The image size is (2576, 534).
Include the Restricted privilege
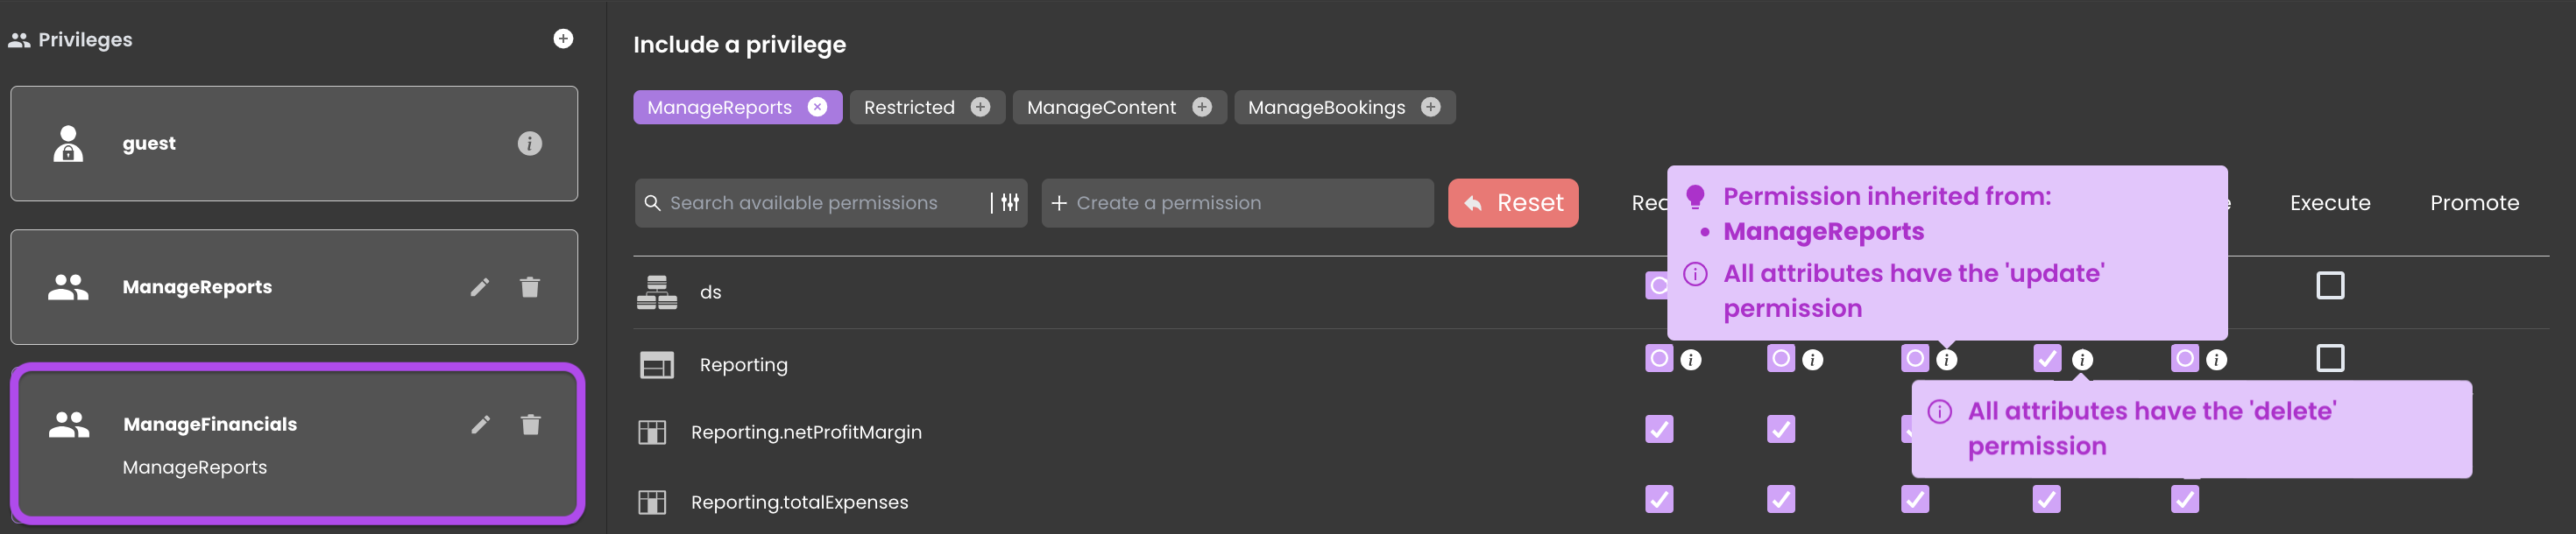point(981,107)
